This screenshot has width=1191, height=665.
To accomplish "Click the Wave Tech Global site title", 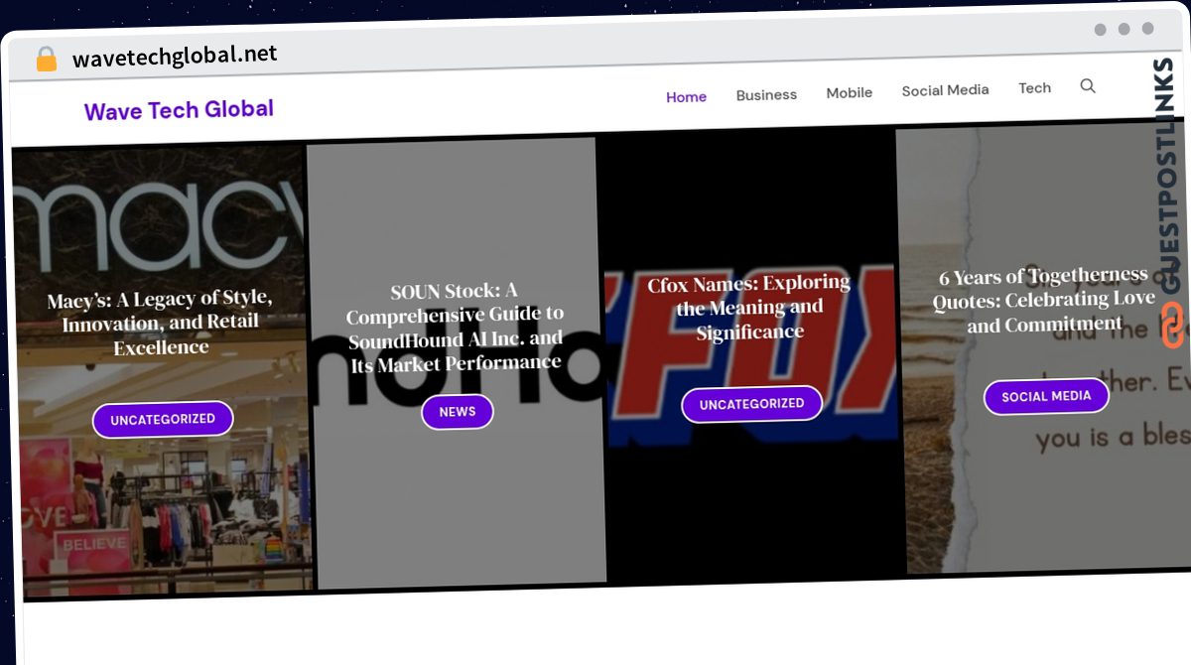I will pos(179,110).
